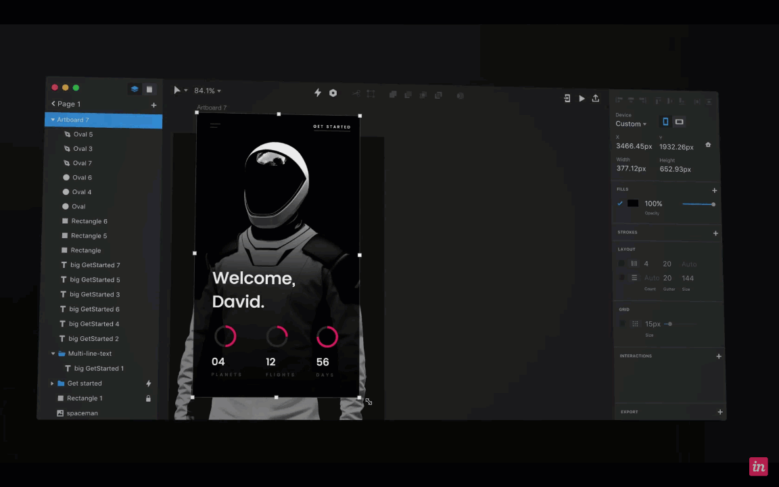Add a new export setting
The height and width of the screenshot is (487, 779).
click(x=720, y=412)
